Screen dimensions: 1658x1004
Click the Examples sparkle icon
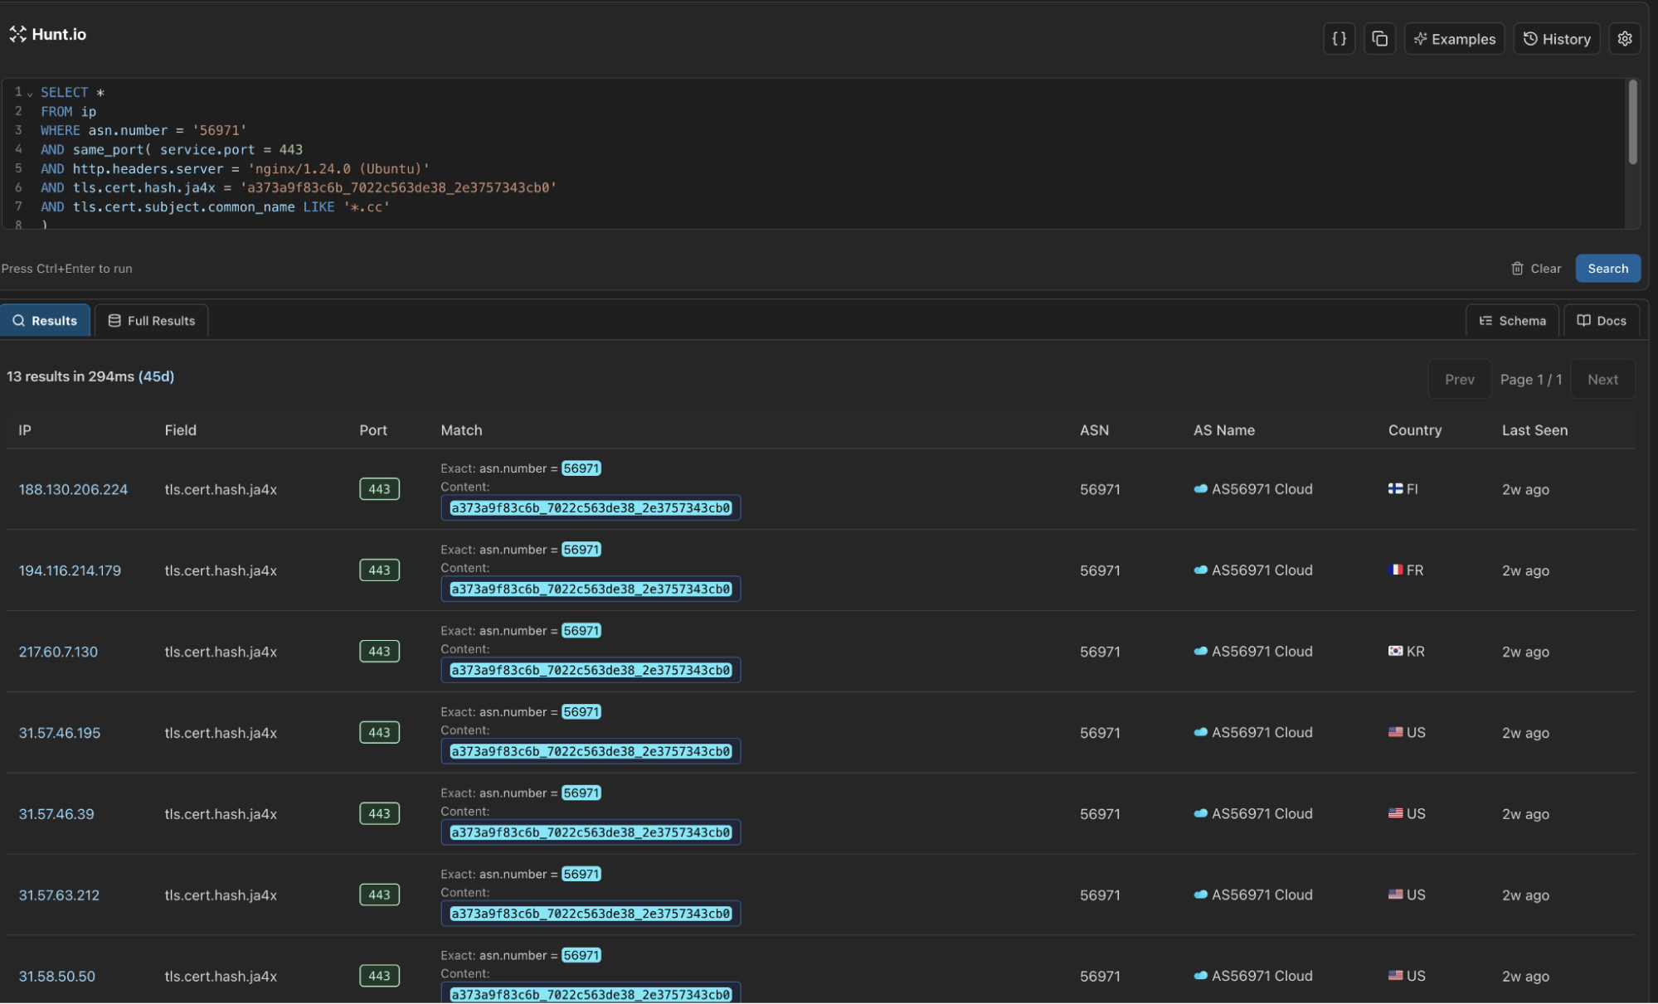click(1420, 38)
